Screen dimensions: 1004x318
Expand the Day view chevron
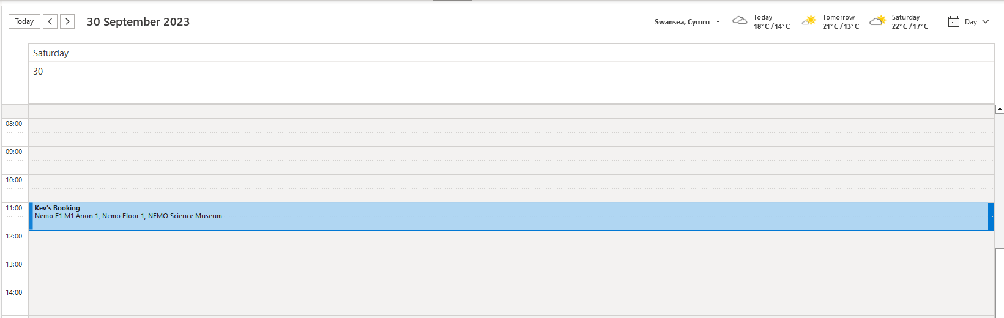click(x=986, y=21)
